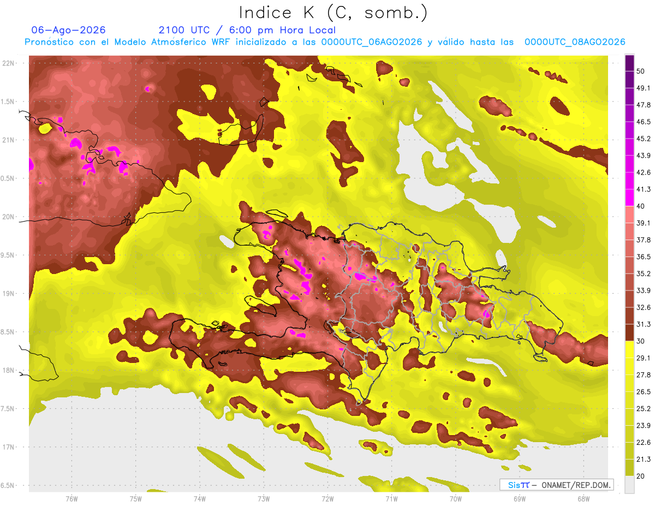This screenshot has height=506, width=655.
Task: Click the "17N" latitude label
Action: point(9,447)
